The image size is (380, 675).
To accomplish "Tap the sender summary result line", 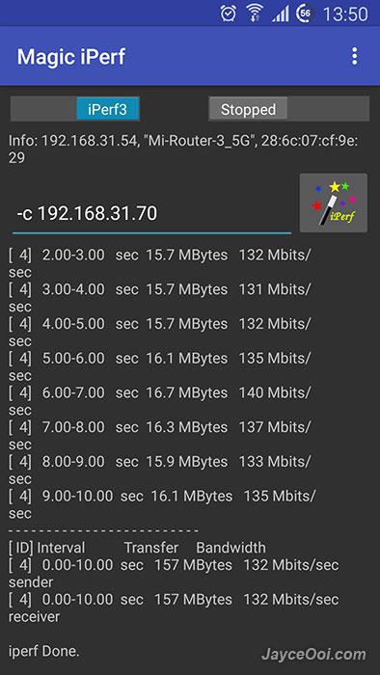I will (174, 574).
